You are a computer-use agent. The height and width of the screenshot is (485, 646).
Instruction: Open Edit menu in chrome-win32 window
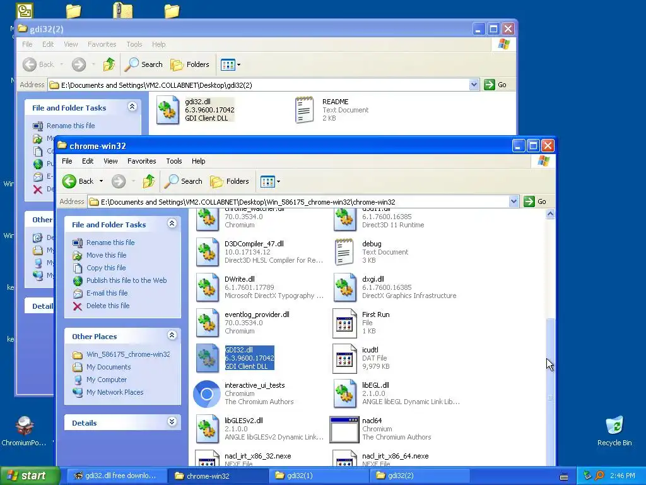[87, 161]
